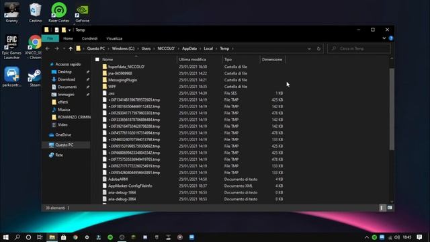The image size is (430, 242).
Task: Open the Windows Start menu
Action: click(5, 237)
